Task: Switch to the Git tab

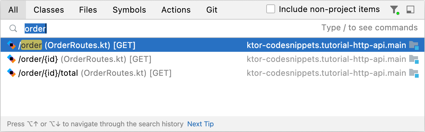Action: tap(212, 10)
